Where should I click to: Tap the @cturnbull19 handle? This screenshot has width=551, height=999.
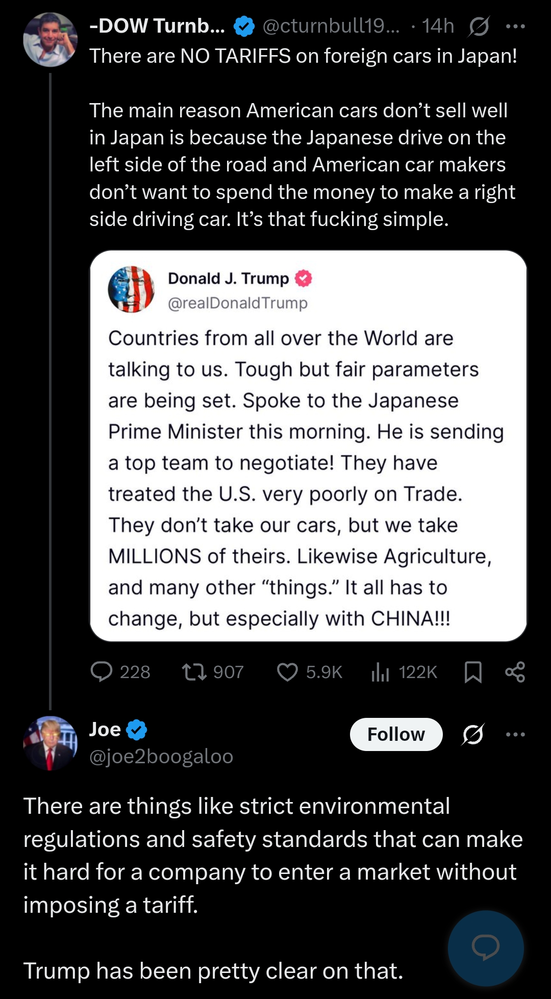point(332,26)
